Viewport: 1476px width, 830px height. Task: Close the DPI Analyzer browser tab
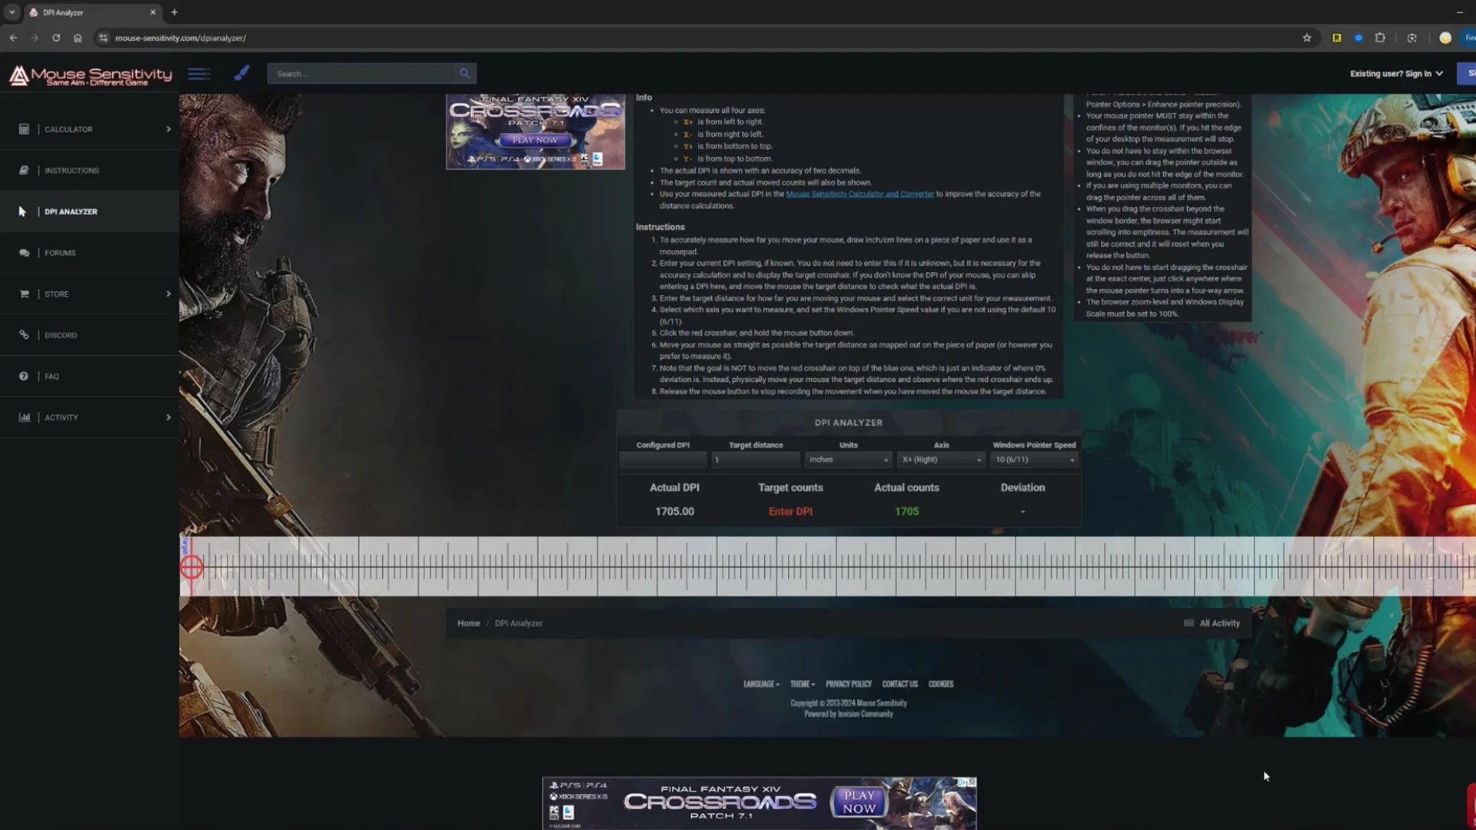(153, 12)
